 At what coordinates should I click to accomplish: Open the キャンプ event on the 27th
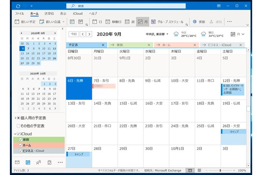click(x=78, y=154)
